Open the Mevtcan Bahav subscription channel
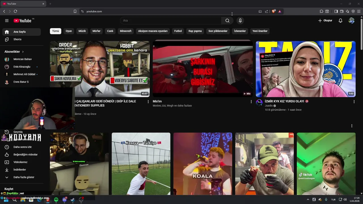 click(22, 59)
